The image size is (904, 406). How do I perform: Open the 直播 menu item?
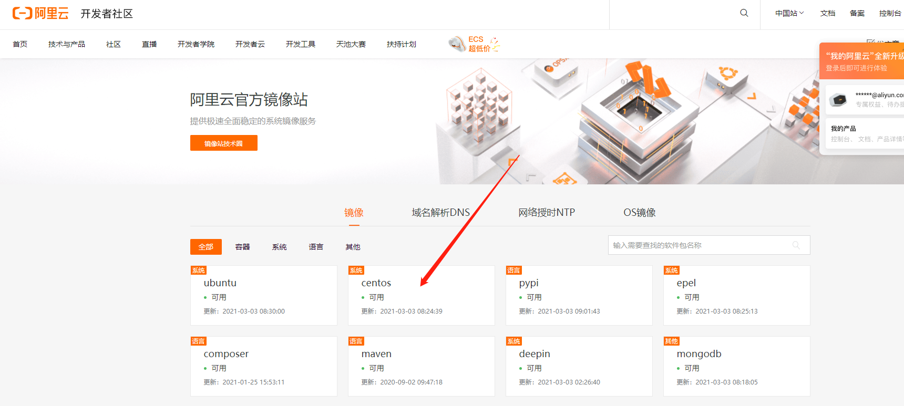click(149, 44)
